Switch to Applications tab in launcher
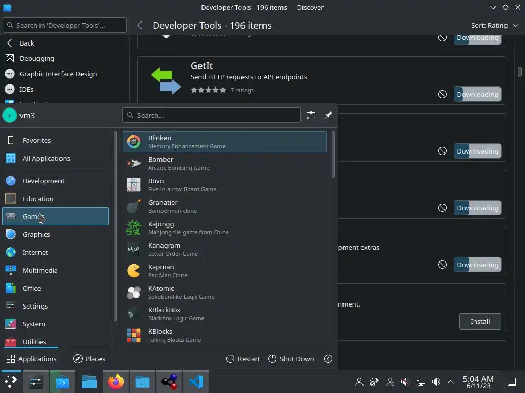The image size is (525, 393). [31, 359]
